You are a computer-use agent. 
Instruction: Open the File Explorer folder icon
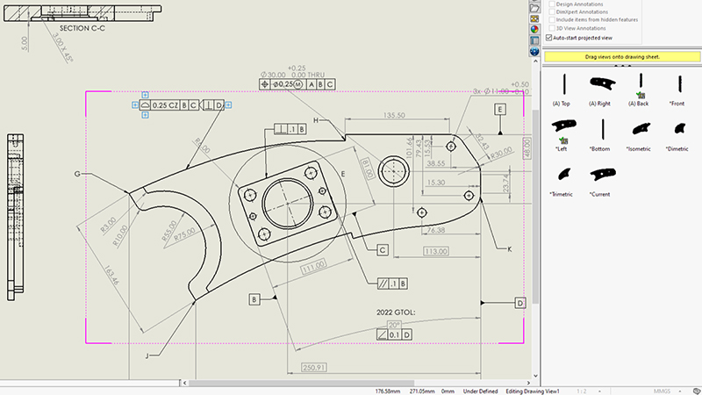[534, 6]
